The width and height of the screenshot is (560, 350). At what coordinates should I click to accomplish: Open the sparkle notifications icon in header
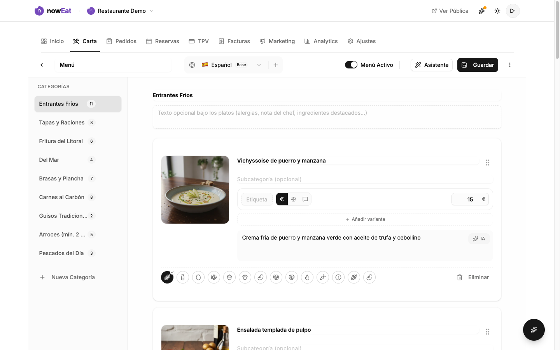tap(482, 11)
